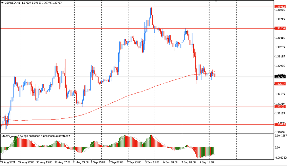Click the 1.37505 value on price axis
The height and width of the screenshot is (166, 287).
pyautogui.click(x=280, y=94)
